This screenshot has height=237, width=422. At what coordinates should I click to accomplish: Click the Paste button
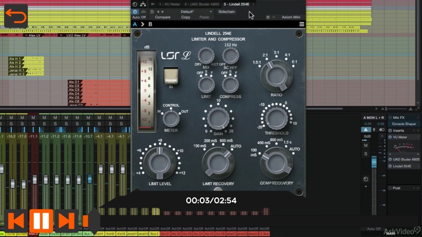pos(204,17)
